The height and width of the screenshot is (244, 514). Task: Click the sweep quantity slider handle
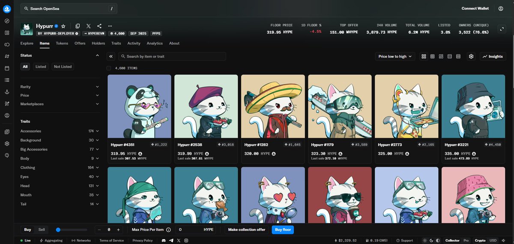click(58, 230)
